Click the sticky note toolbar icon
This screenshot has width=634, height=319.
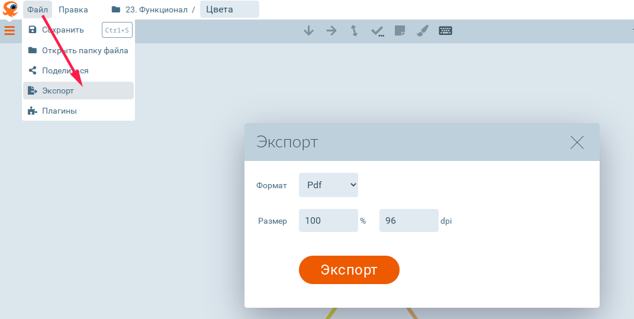click(x=400, y=31)
